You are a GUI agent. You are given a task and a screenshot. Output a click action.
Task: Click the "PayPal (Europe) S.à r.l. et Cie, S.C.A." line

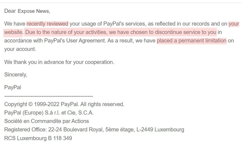tap(49, 113)
